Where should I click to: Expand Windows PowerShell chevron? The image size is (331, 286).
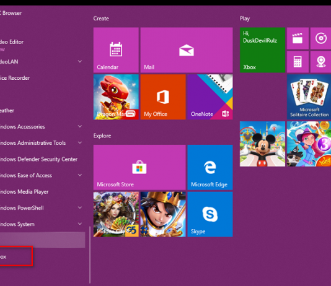[80, 207]
